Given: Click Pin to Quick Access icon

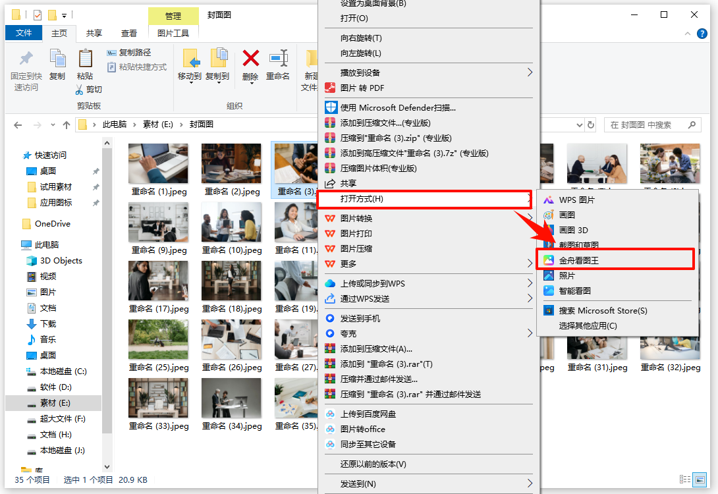Looking at the screenshot, I should 26,59.
